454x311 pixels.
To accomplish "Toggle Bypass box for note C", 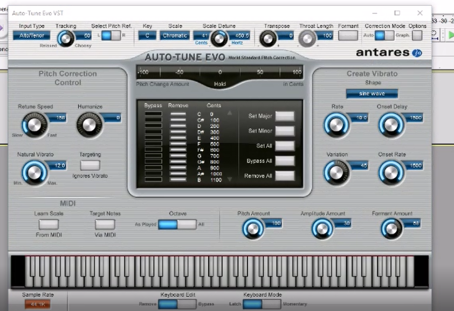I will coord(153,114).
